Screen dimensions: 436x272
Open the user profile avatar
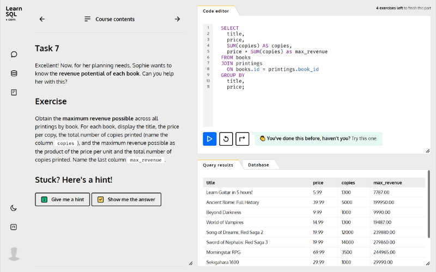click(14, 254)
